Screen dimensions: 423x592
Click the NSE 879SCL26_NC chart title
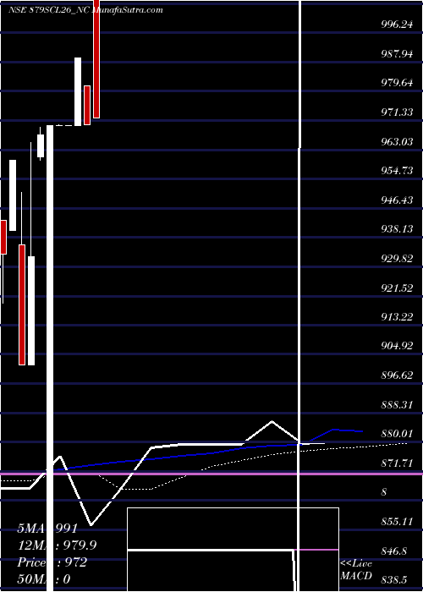pyautogui.click(x=49, y=10)
